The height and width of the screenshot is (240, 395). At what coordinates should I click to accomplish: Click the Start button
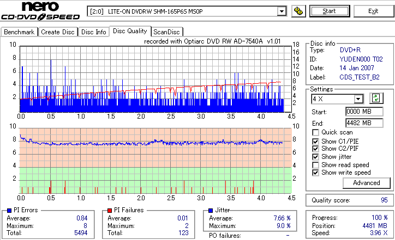tap(330, 11)
